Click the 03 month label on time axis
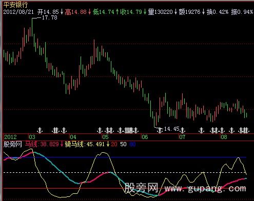The height and width of the screenshot is (201, 254). click(x=32, y=137)
